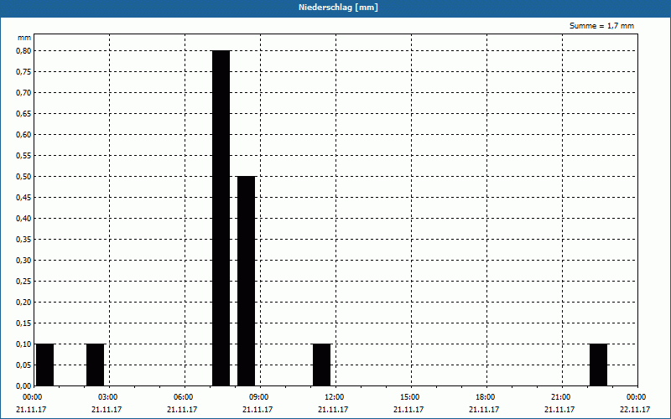Click the 0,05 y-axis label
Viewport: 671px width, 419px height.
(23, 365)
